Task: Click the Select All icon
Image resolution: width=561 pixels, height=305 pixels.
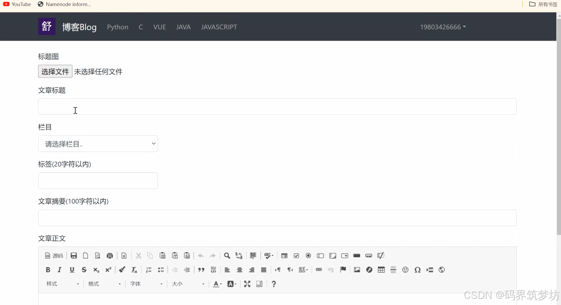Action: tap(253, 256)
